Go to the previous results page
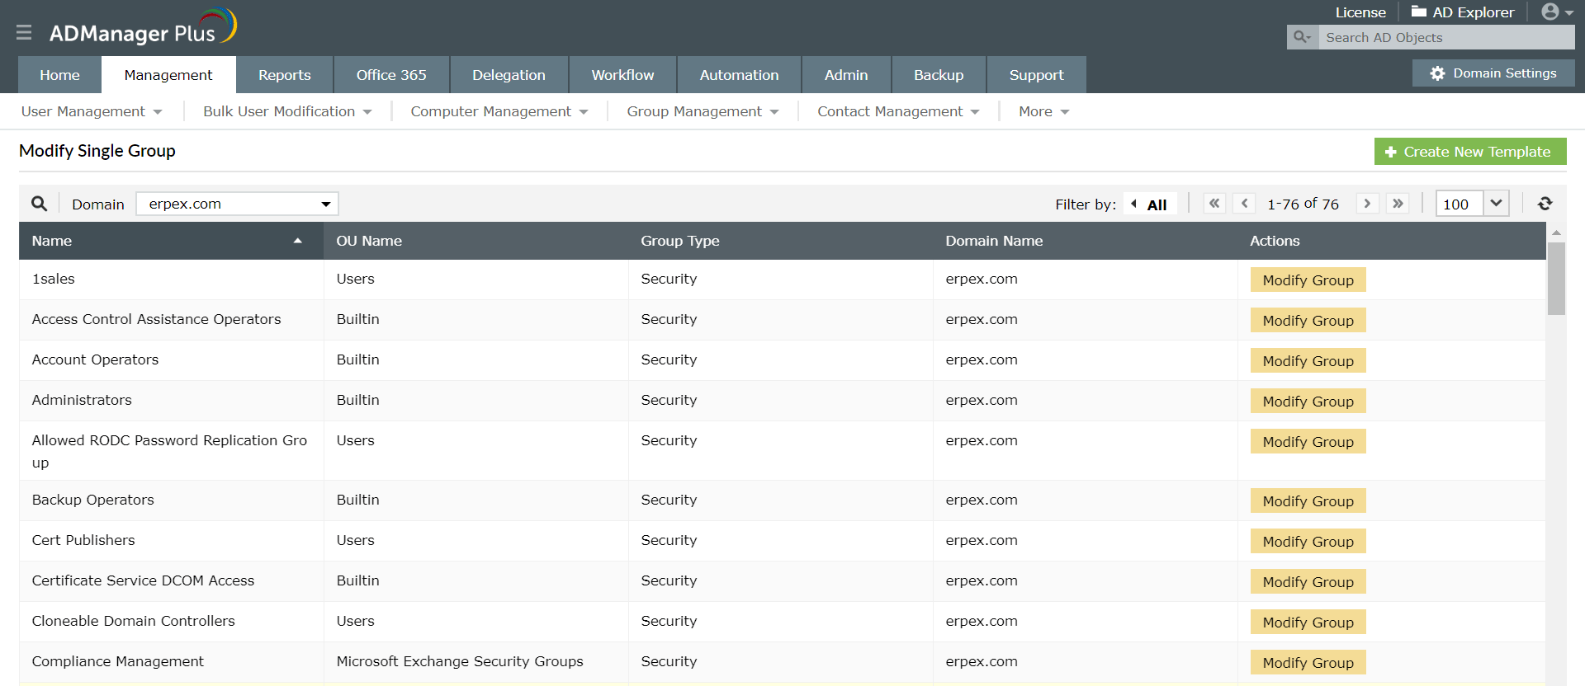Screen dimensions: 1585x686 coord(1244,204)
